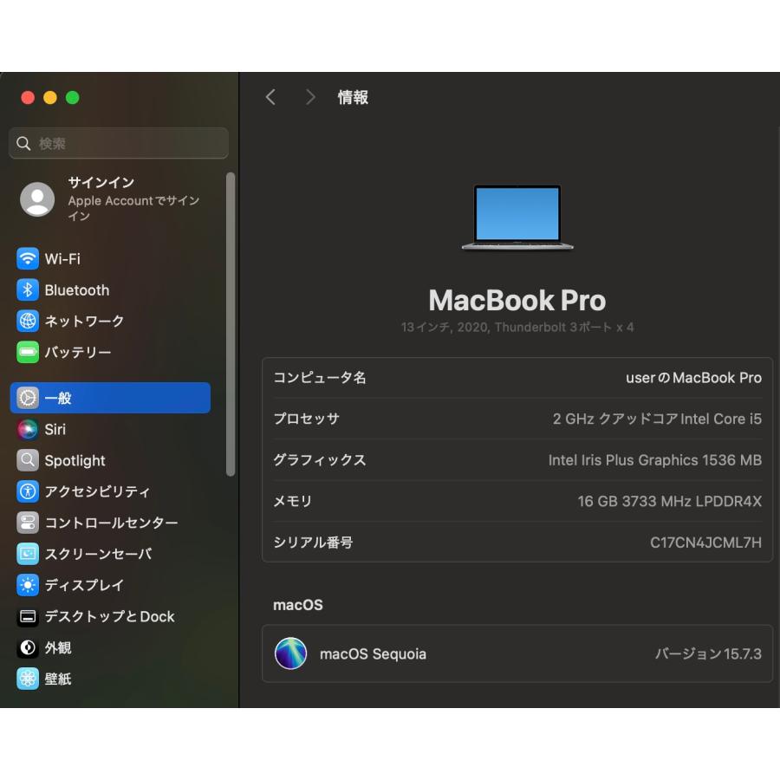Select the 一般 label in sidebar
Screen dimensions: 780x780
[58, 399]
